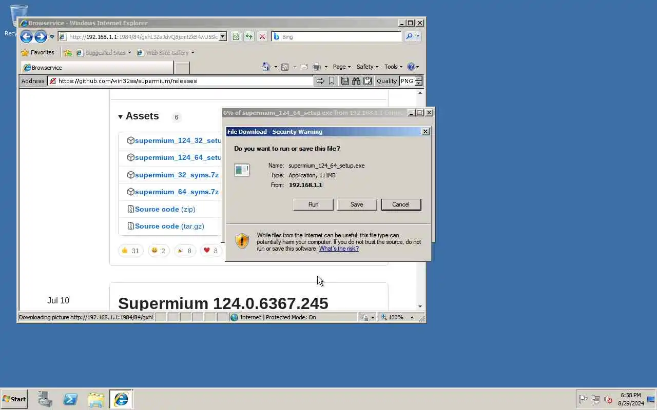Viewport: 657px width, 410px height.
Task: Click the Supermium 124.0.6367.245 release heading
Action: [x=223, y=303]
